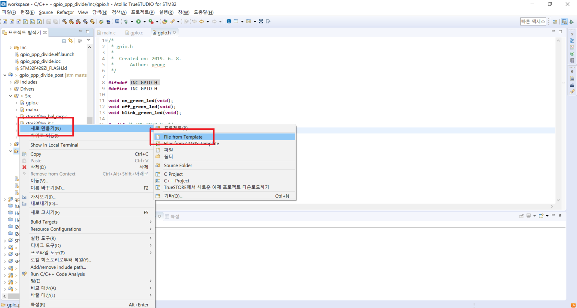
Task: Click the green target icon in right trim
Action: pyautogui.click(x=572, y=54)
